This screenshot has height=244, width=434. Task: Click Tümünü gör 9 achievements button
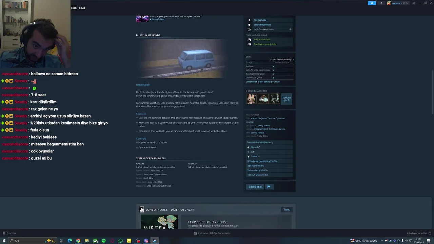point(287,99)
